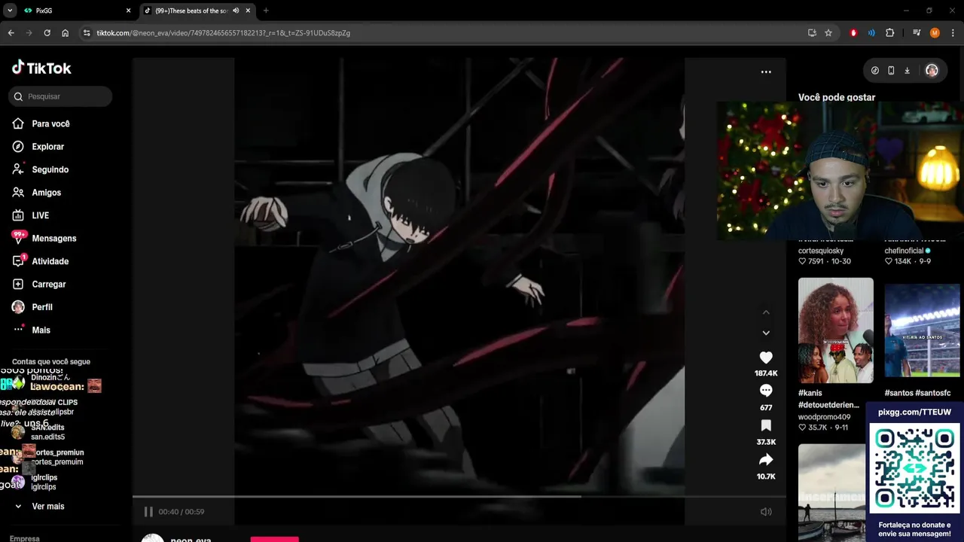964x542 pixels.
Task: Open the Amigos page
Action: pyautogui.click(x=37, y=193)
